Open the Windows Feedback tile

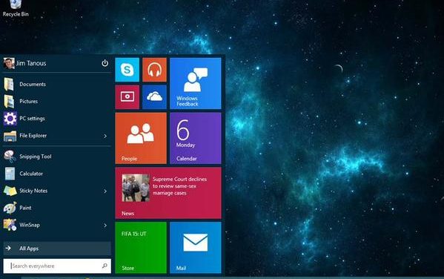click(x=196, y=83)
